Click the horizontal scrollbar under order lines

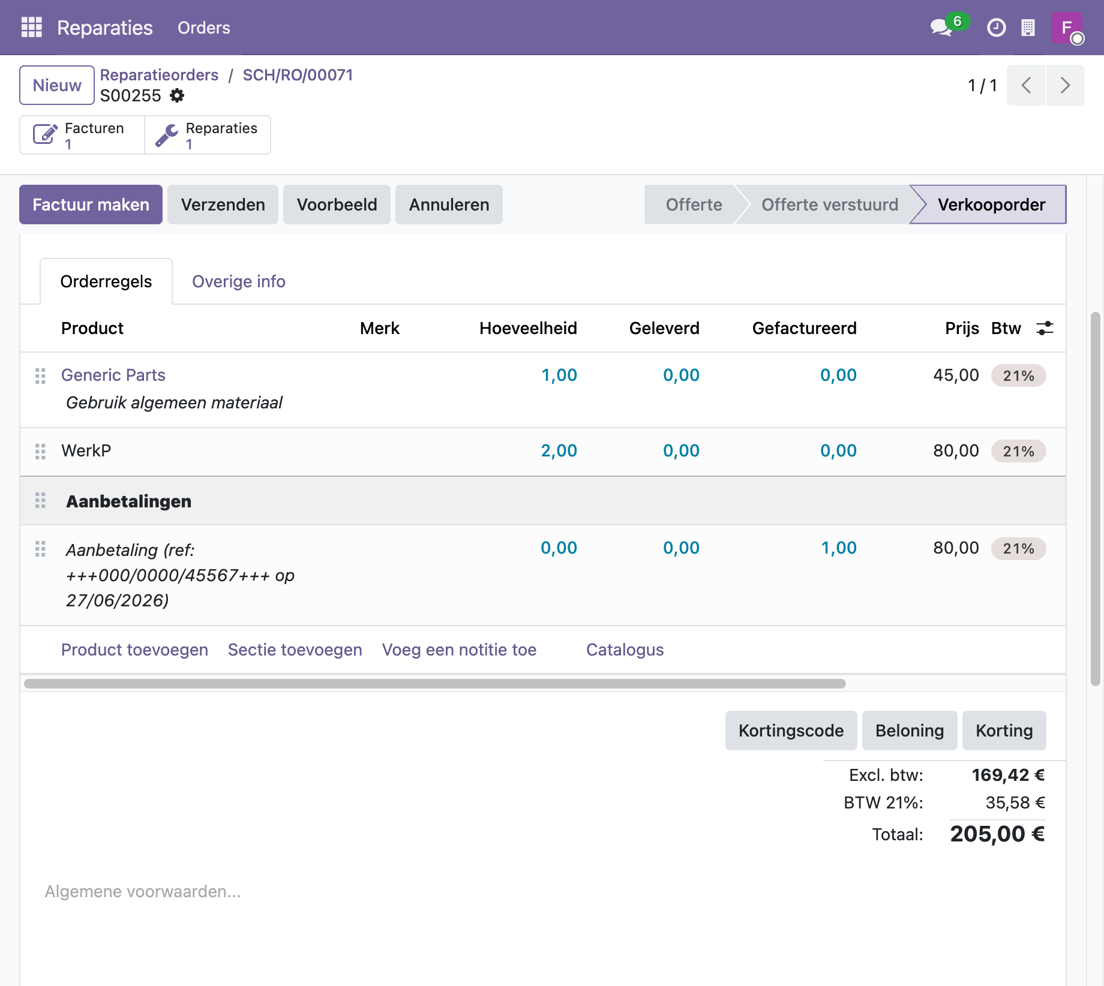tap(435, 684)
